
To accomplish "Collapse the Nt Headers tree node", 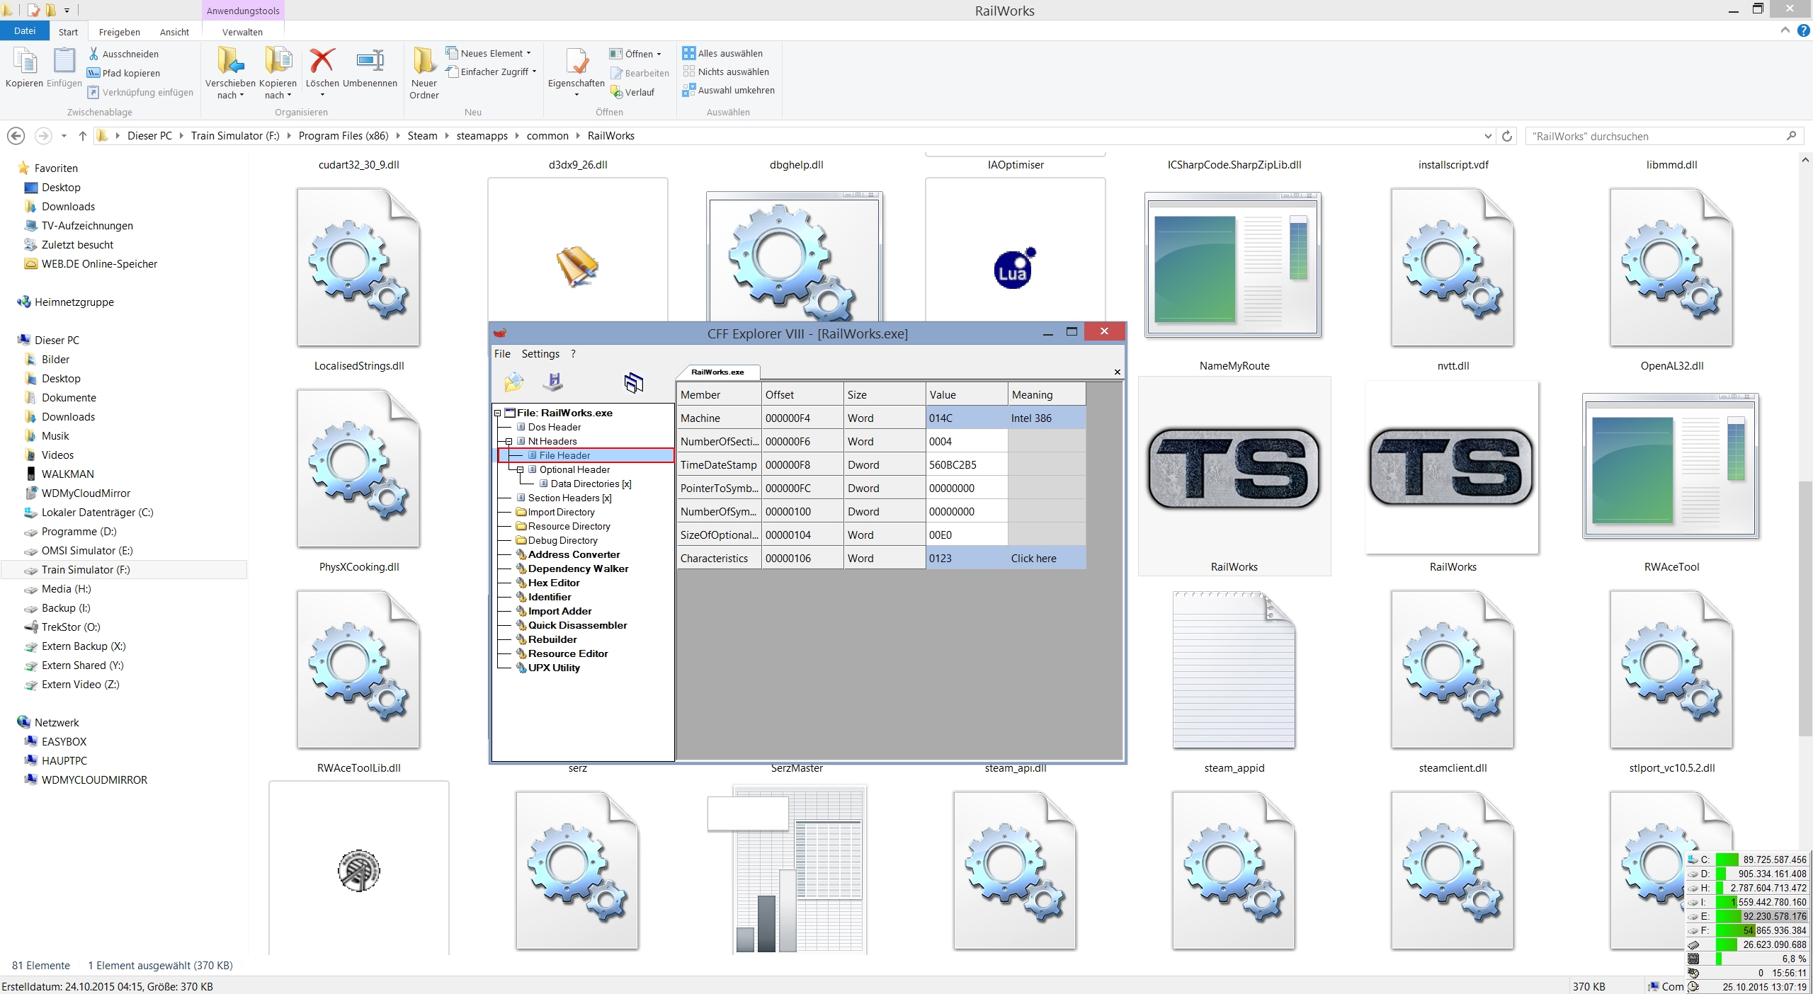I will point(508,442).
